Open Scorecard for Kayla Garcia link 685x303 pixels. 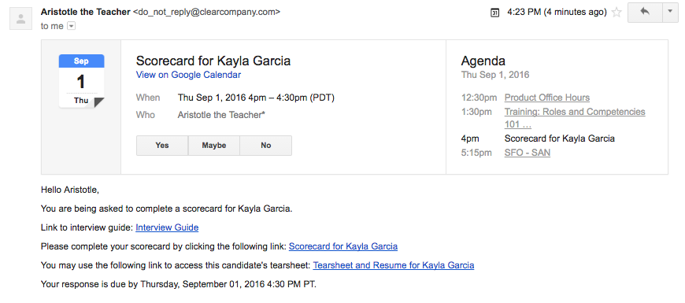(x=343, y=246)
